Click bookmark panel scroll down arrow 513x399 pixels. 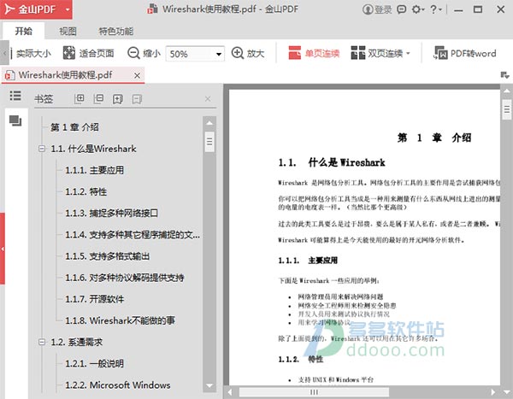click(209, 385)
